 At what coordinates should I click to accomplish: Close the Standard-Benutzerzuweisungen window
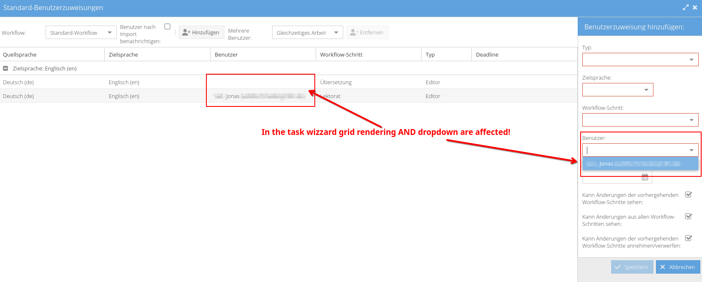[695, 8]
